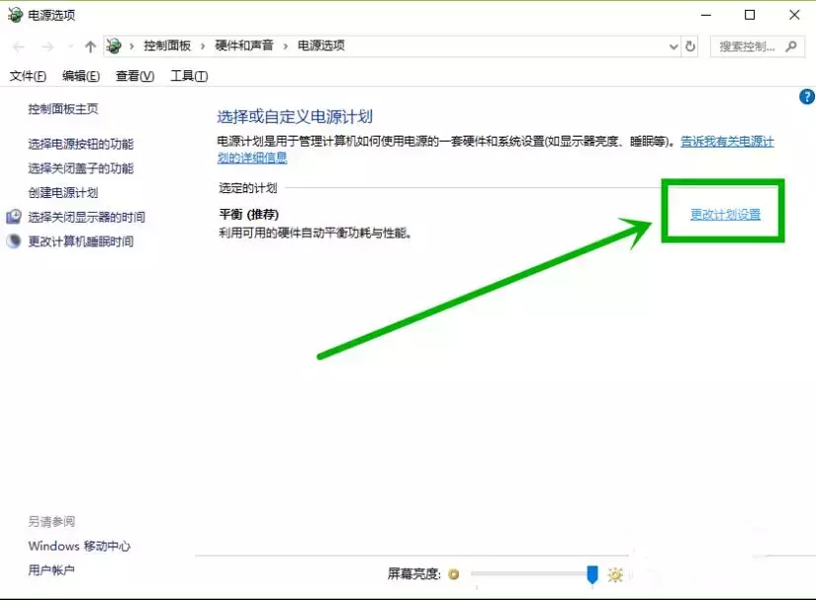Click the back navigation arrow
This screenshot has height=600, width=816.
pyautogui.click(x=17, y=46)
